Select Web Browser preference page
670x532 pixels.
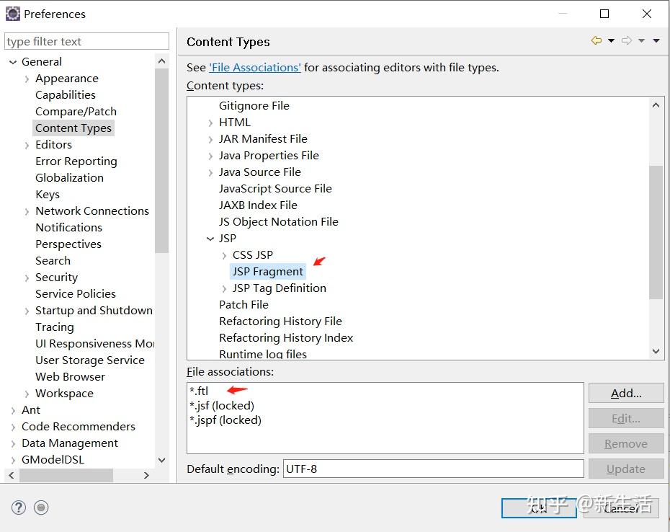[x=70, y=377]
